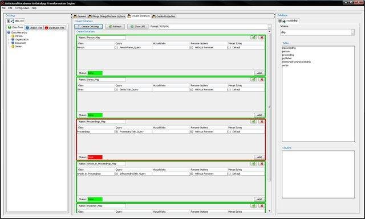
Task: Delete the Person_Map block with red X
Action: pos(262,38)
